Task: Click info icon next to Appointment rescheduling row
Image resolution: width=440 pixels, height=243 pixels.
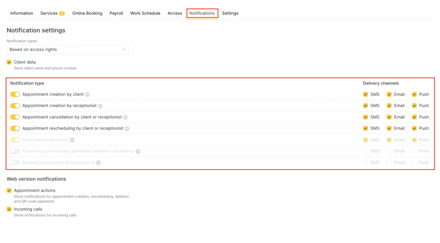Action: (127, 129)
